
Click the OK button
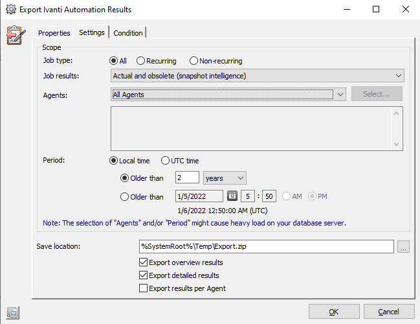334,312
